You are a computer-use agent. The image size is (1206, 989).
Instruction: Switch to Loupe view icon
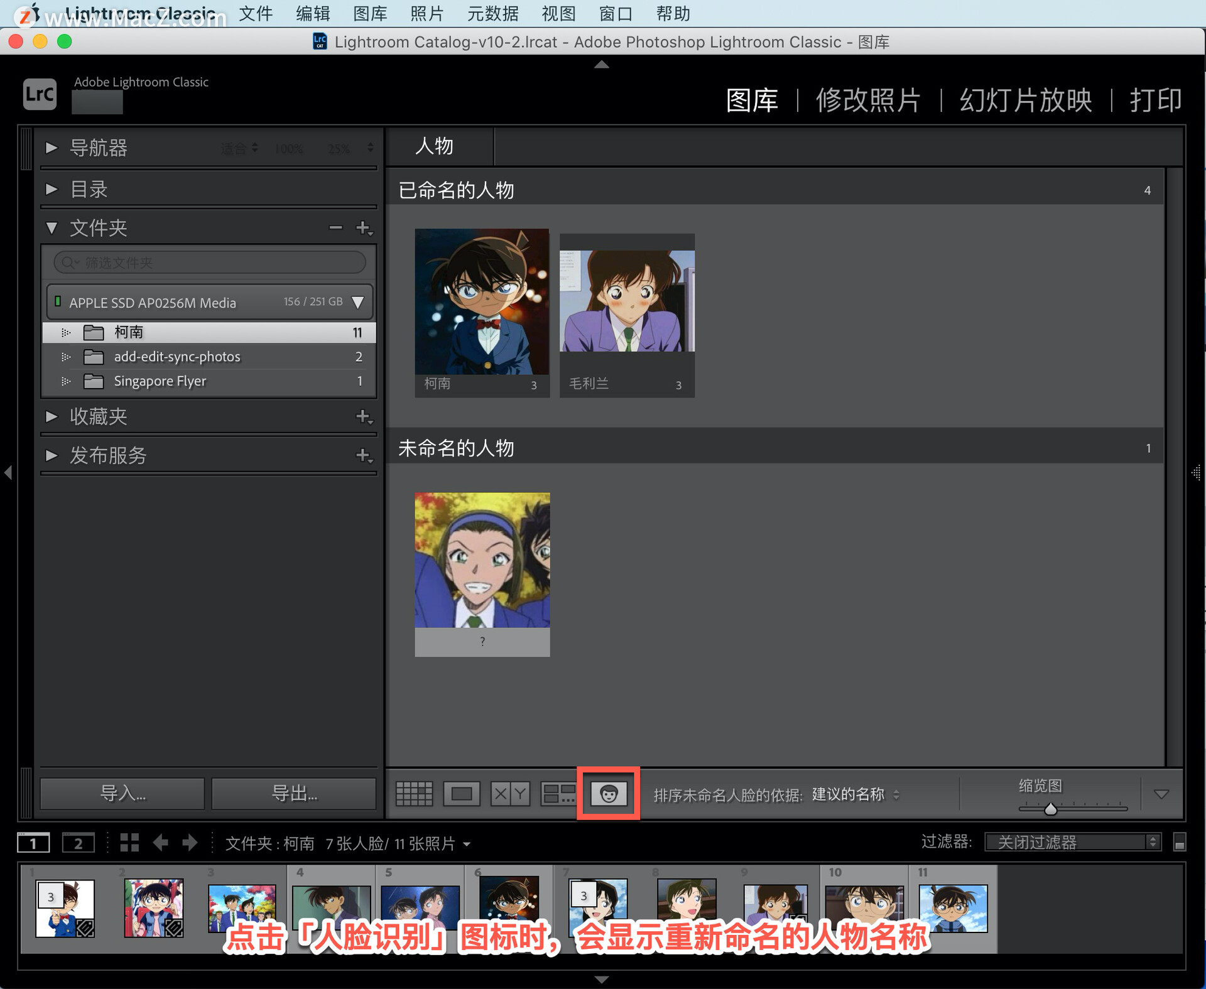(462, 794)
